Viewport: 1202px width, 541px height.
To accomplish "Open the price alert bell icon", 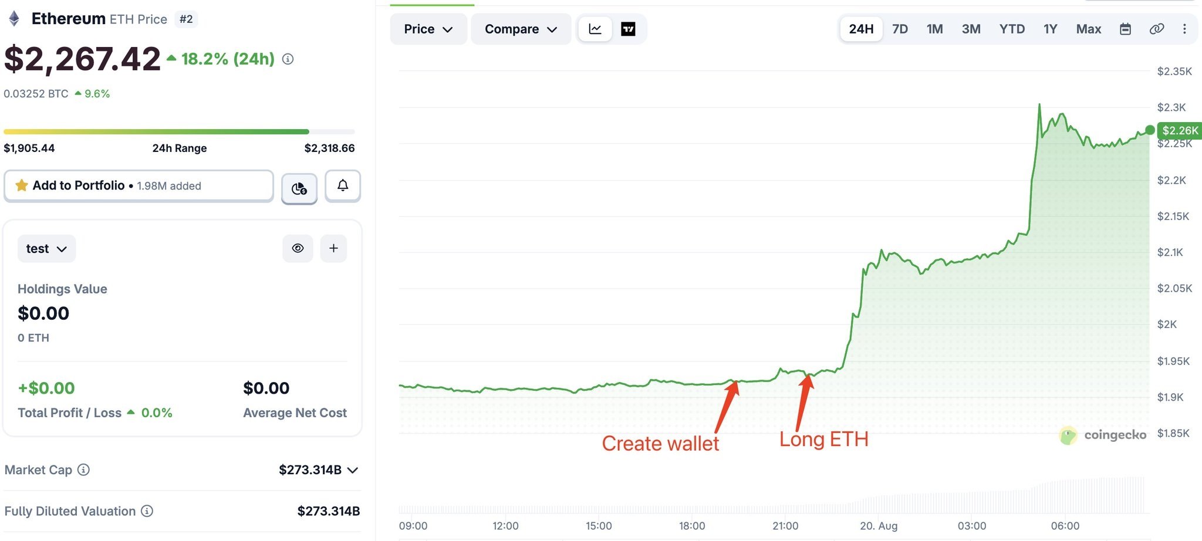I will coord(343,186).
